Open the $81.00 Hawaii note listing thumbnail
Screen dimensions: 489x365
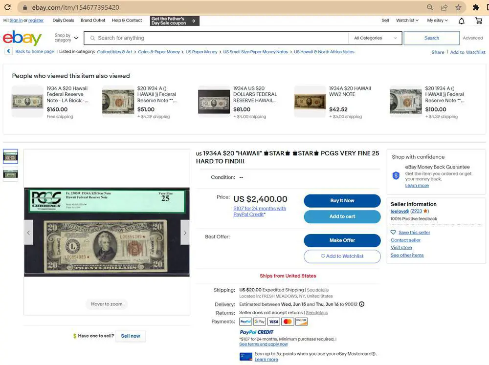coord(214,101)
